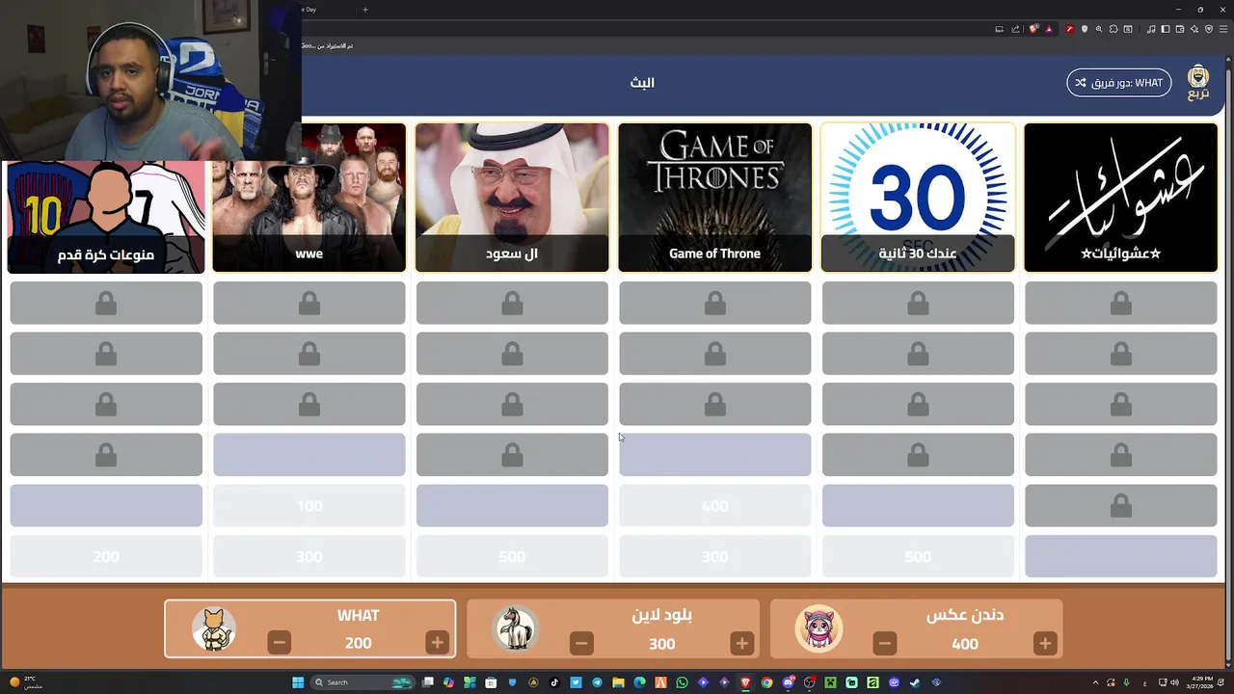
Task: Click the blank unlocked cell under Game of Throne
Action: (715, 455)
